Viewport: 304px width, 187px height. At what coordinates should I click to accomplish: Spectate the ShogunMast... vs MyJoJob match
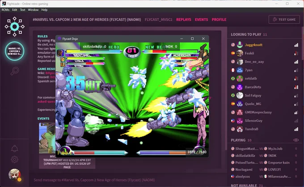[264, 149]
